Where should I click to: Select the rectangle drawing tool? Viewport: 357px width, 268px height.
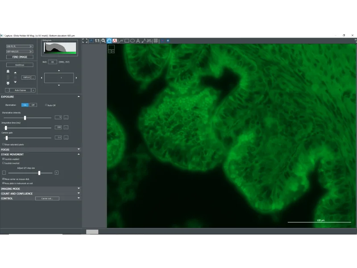point(127,41)
